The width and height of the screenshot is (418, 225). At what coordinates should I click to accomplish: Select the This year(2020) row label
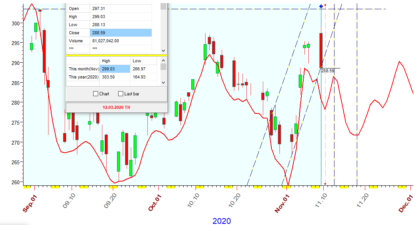pos(84,77)
